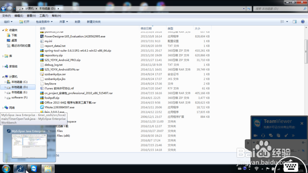Image resolution: width=308 pixels, height=173 pixels.
Task: Open TeamViewer file transfer icon
Action: pos(278,136)
